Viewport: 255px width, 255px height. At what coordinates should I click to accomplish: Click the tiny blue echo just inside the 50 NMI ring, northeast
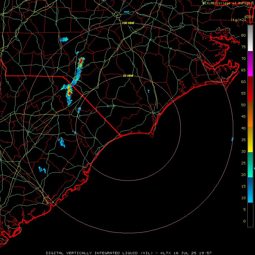tap(149, 91)
